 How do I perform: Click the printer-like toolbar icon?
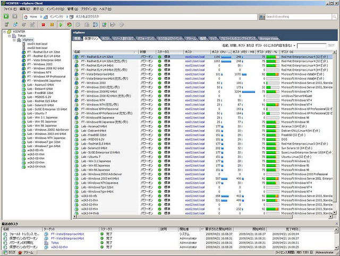click(113, 25)
